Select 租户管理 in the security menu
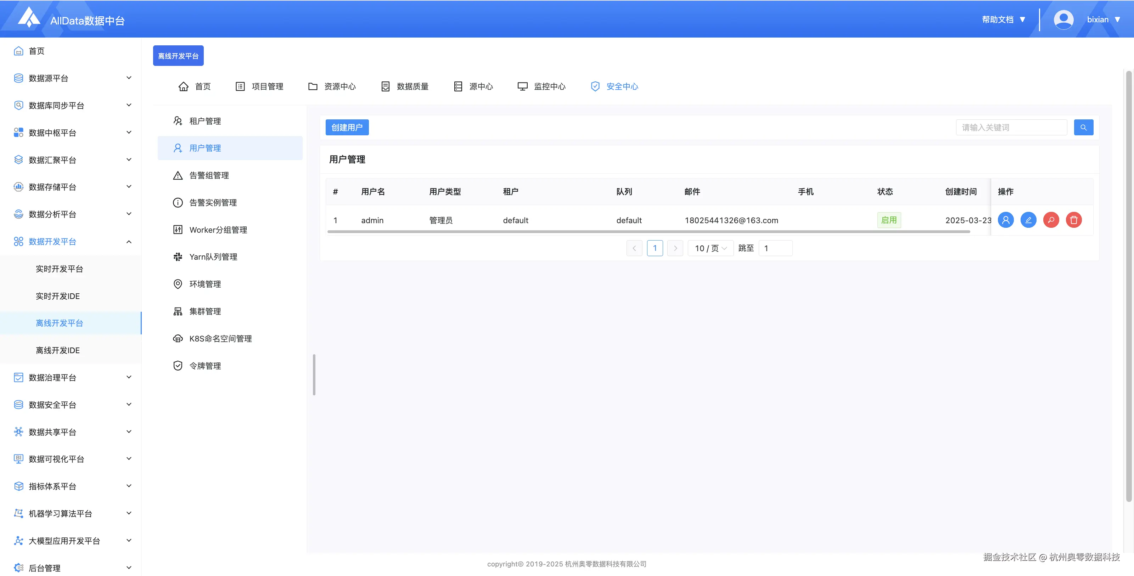Viewport: 1134px width, 576px height. pos(205,121)
